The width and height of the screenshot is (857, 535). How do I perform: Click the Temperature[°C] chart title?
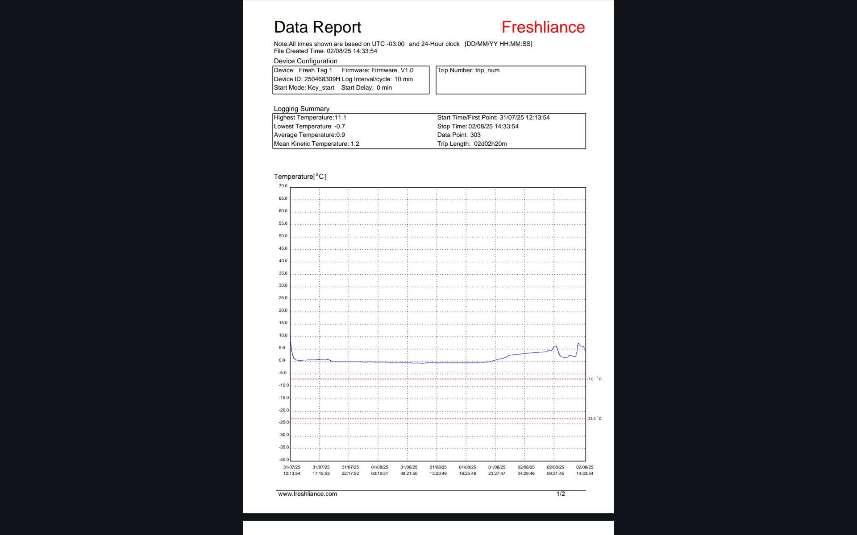click(x=300, y=177)
